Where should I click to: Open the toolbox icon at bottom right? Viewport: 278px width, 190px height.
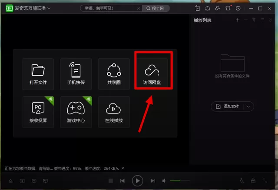pos(253,181)
